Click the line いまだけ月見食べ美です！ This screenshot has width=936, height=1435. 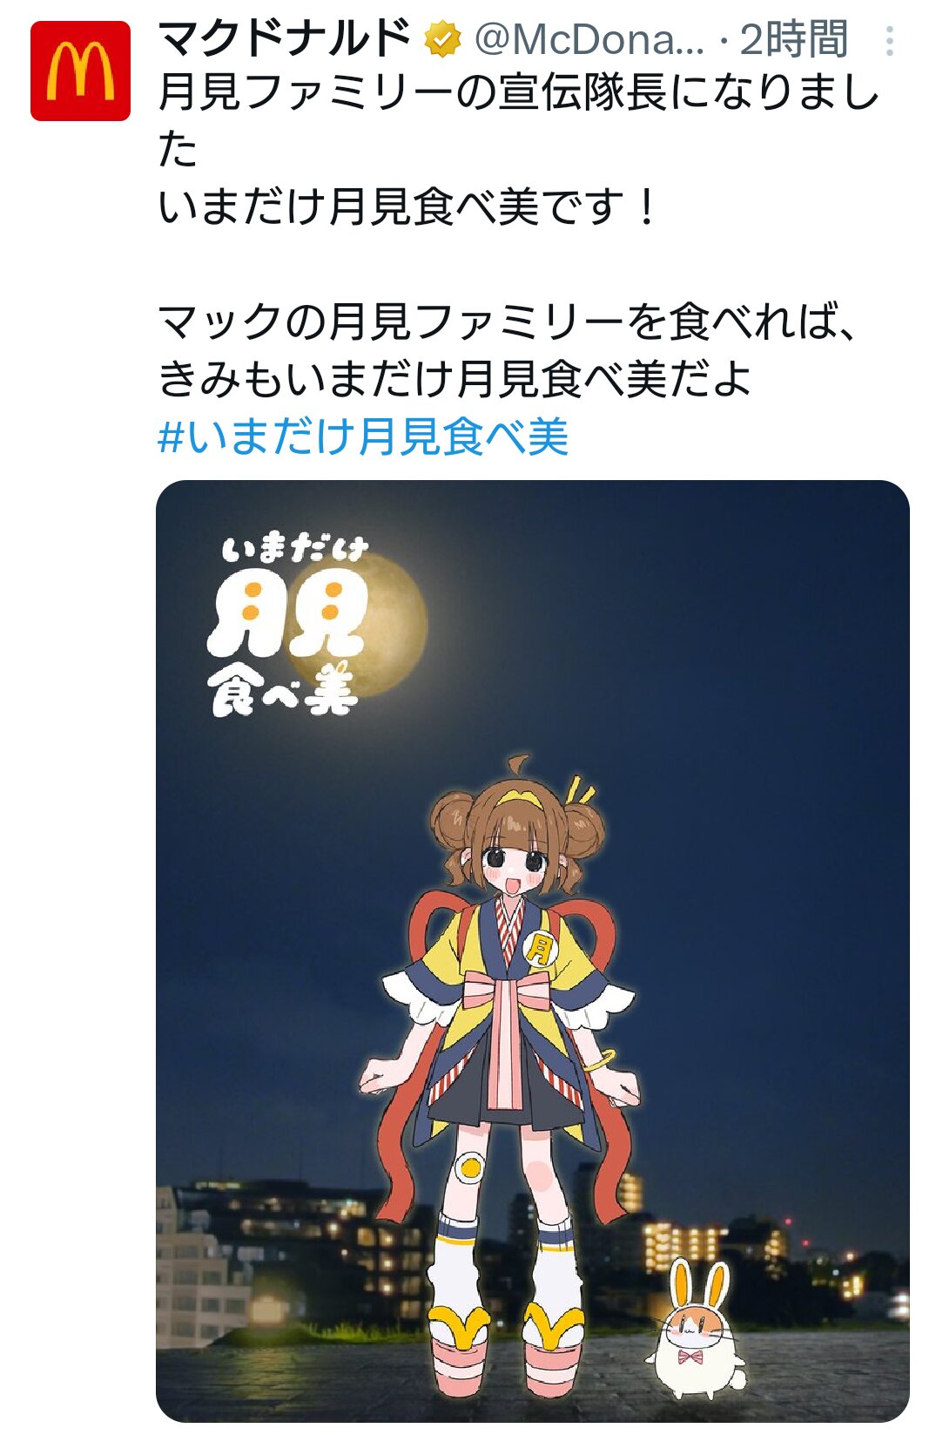tap(410, 207)
